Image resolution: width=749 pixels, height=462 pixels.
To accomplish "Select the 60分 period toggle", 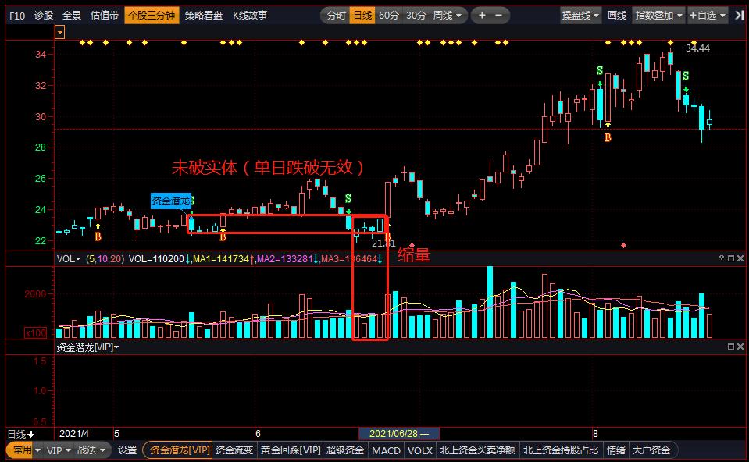I will 388,15.
